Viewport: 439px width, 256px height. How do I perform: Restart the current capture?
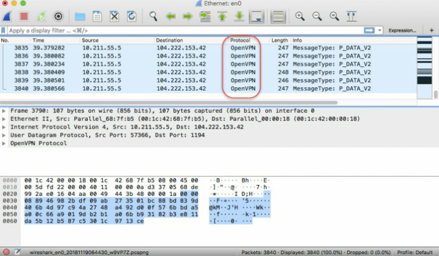pos(41,16)
